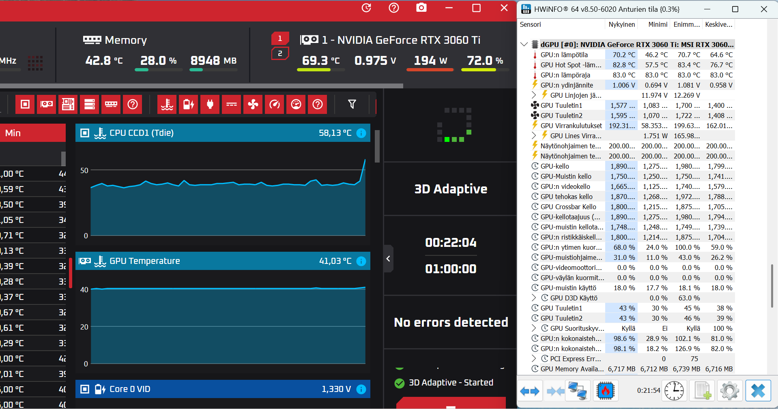Viewport: 778px width, 409px height.
Task: Expand the GPU Linjojen jä... row
Action: 534,95
